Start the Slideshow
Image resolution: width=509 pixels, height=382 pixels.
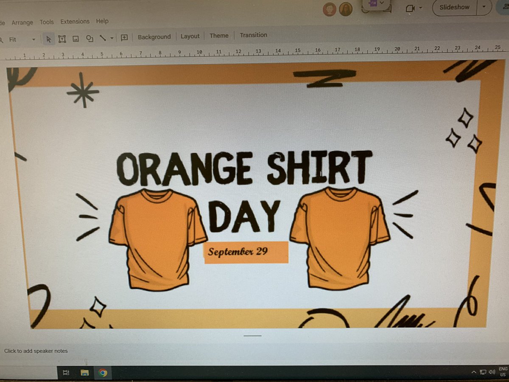(x=454, y=7)
